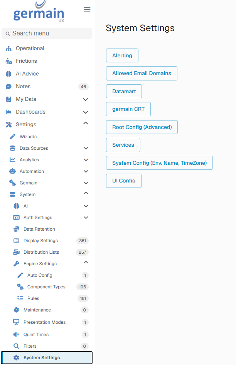Click the System server icon

(13, 194)
